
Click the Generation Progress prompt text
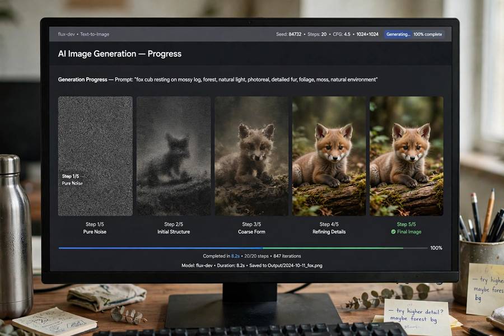[218, 80]
